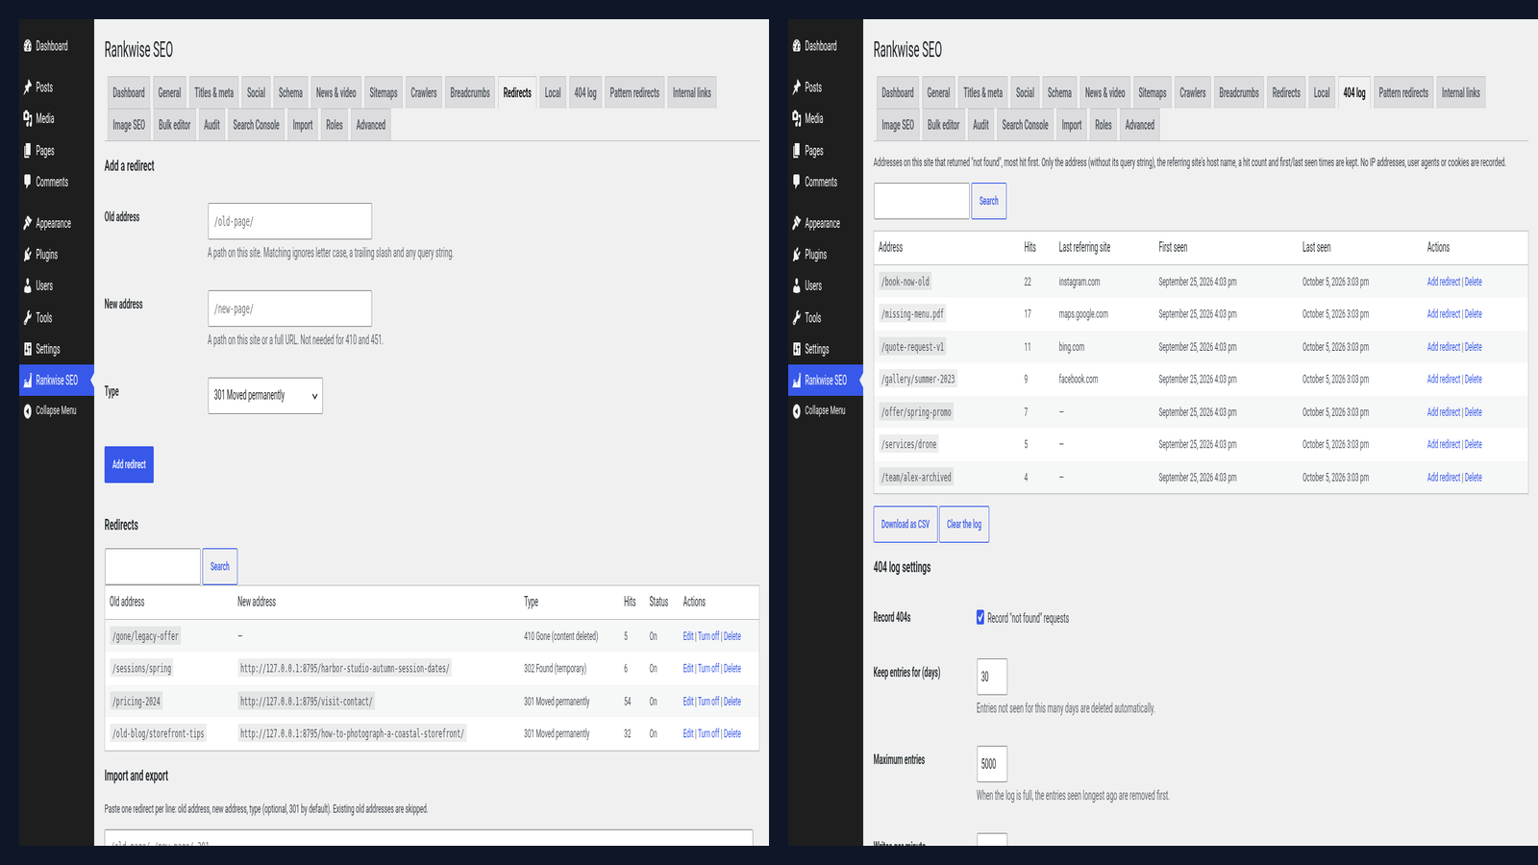This screenshot has height=865, width=1538.
Task: Switch to the Internal links tab in the right window
Action: coord(1461,93)
